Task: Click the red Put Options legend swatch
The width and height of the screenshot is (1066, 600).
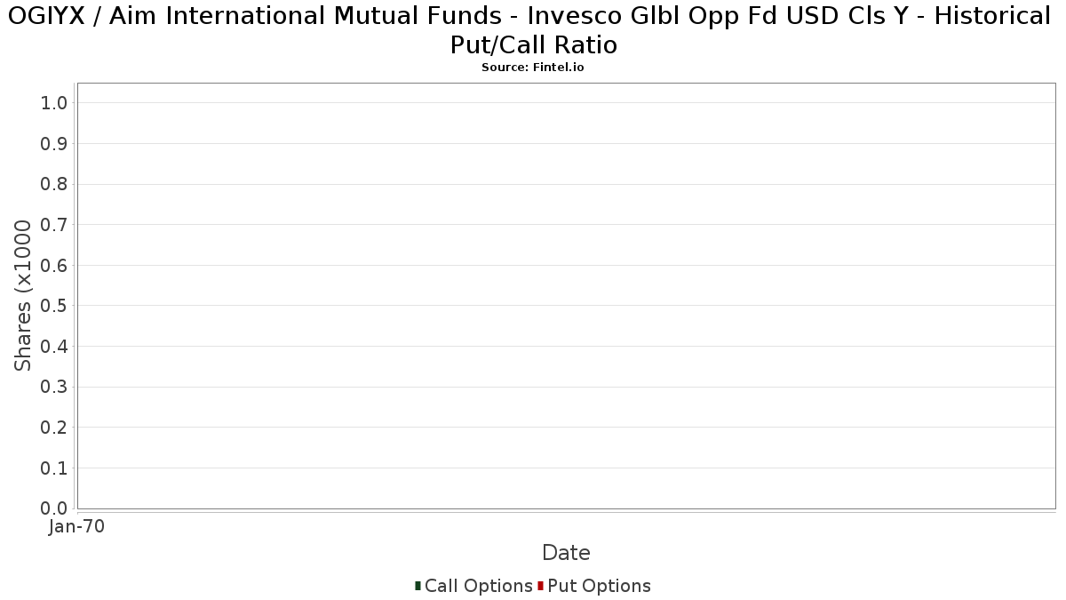Action: point(540,586)
